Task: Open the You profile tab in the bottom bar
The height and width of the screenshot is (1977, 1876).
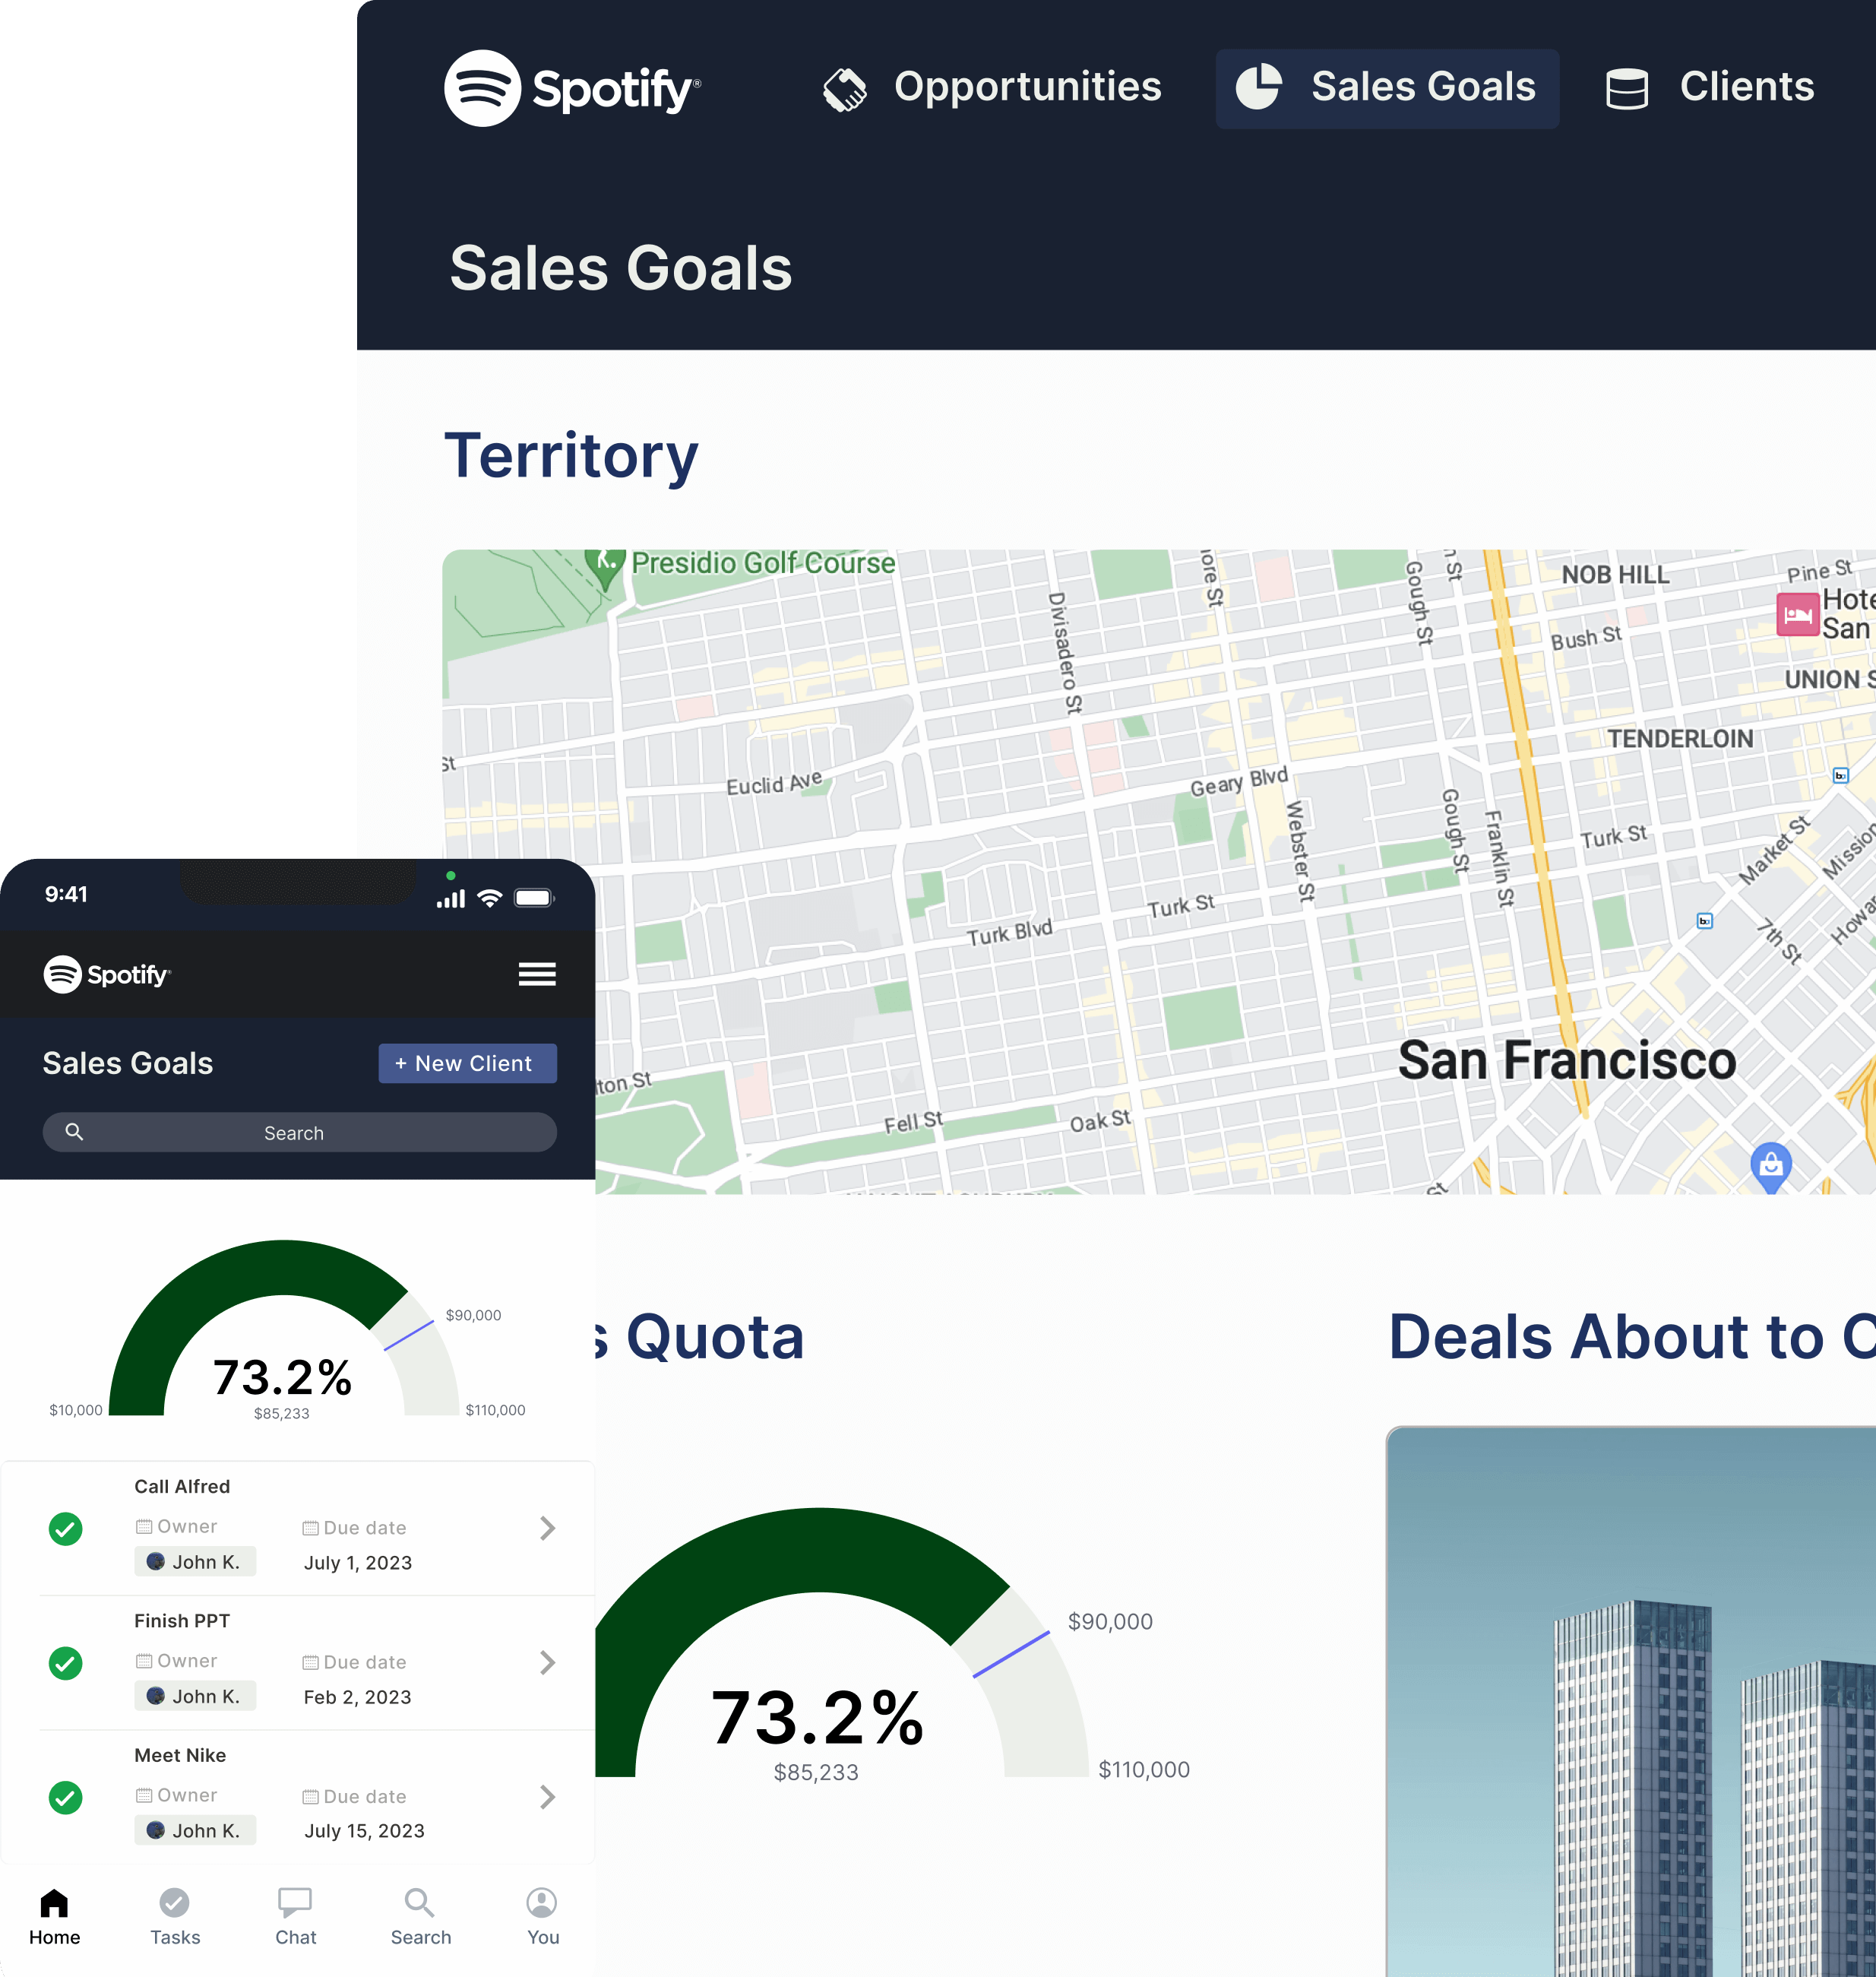Action: tap(542, 1917)
